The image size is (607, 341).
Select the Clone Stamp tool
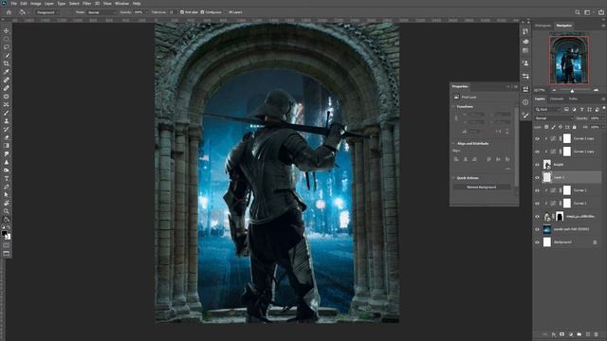tap(7, 121)
